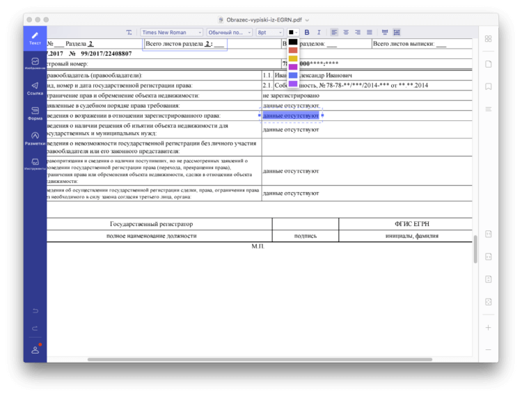Screen dimensions: 522x396
Task: Align text to the right
Action: tap(358, 32)
